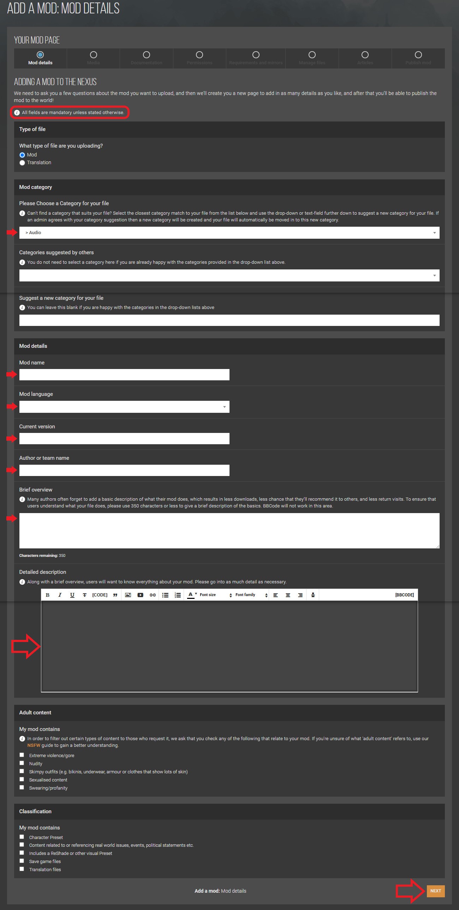
Task: Click the info icon under Suggest a new category
Action: pyautogui.click(x=22, y=308)
